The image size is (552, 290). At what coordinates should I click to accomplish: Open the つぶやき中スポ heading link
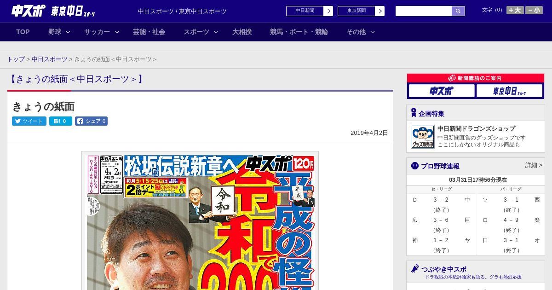(444, 269)
